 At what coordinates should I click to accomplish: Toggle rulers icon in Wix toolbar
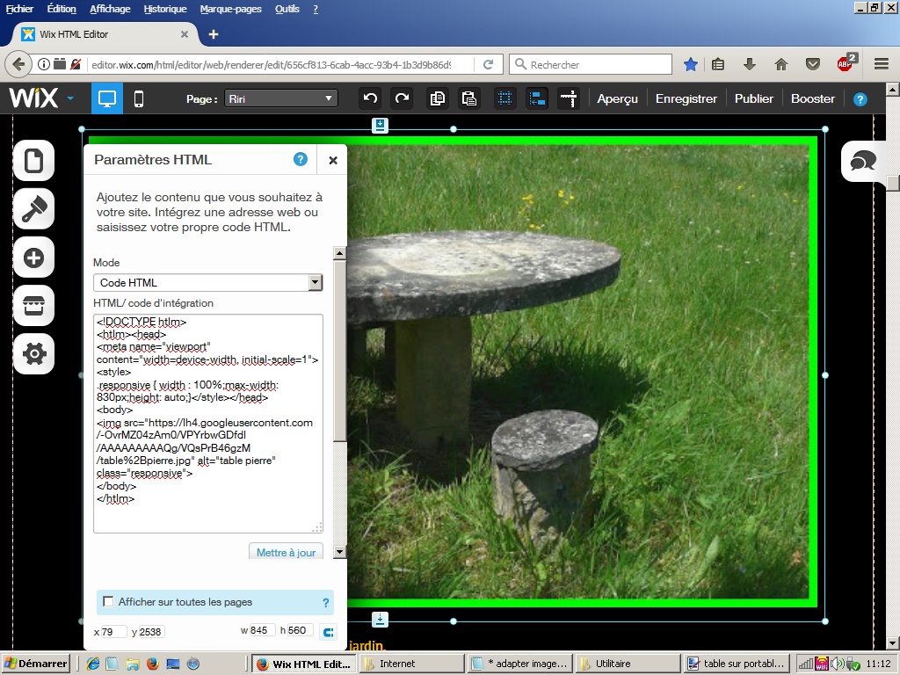coord(569,98)
